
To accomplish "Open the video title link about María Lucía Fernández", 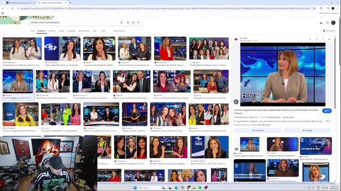I will click(x=276, y=111).
